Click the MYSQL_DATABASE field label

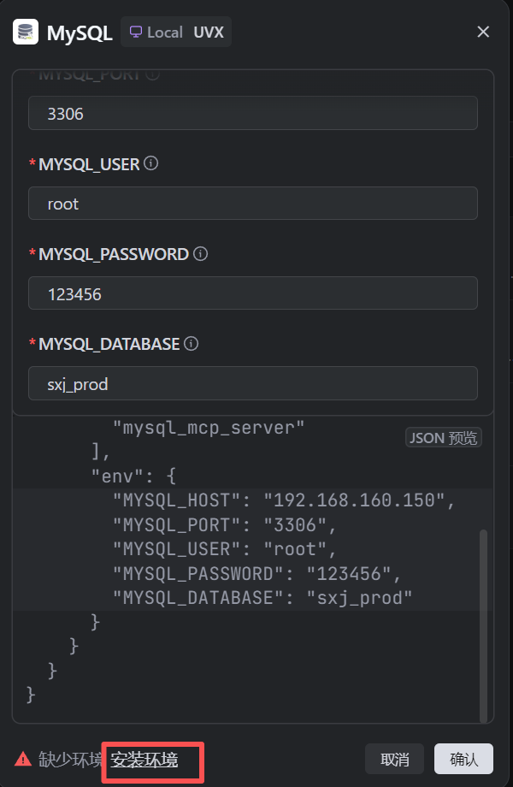[x=109, y=344]
